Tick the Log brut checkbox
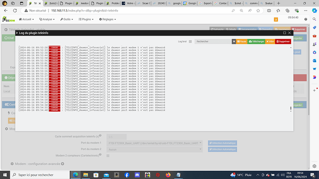This screenshot has height=179, width=319. pyautogui.click(x=190, y=42)
